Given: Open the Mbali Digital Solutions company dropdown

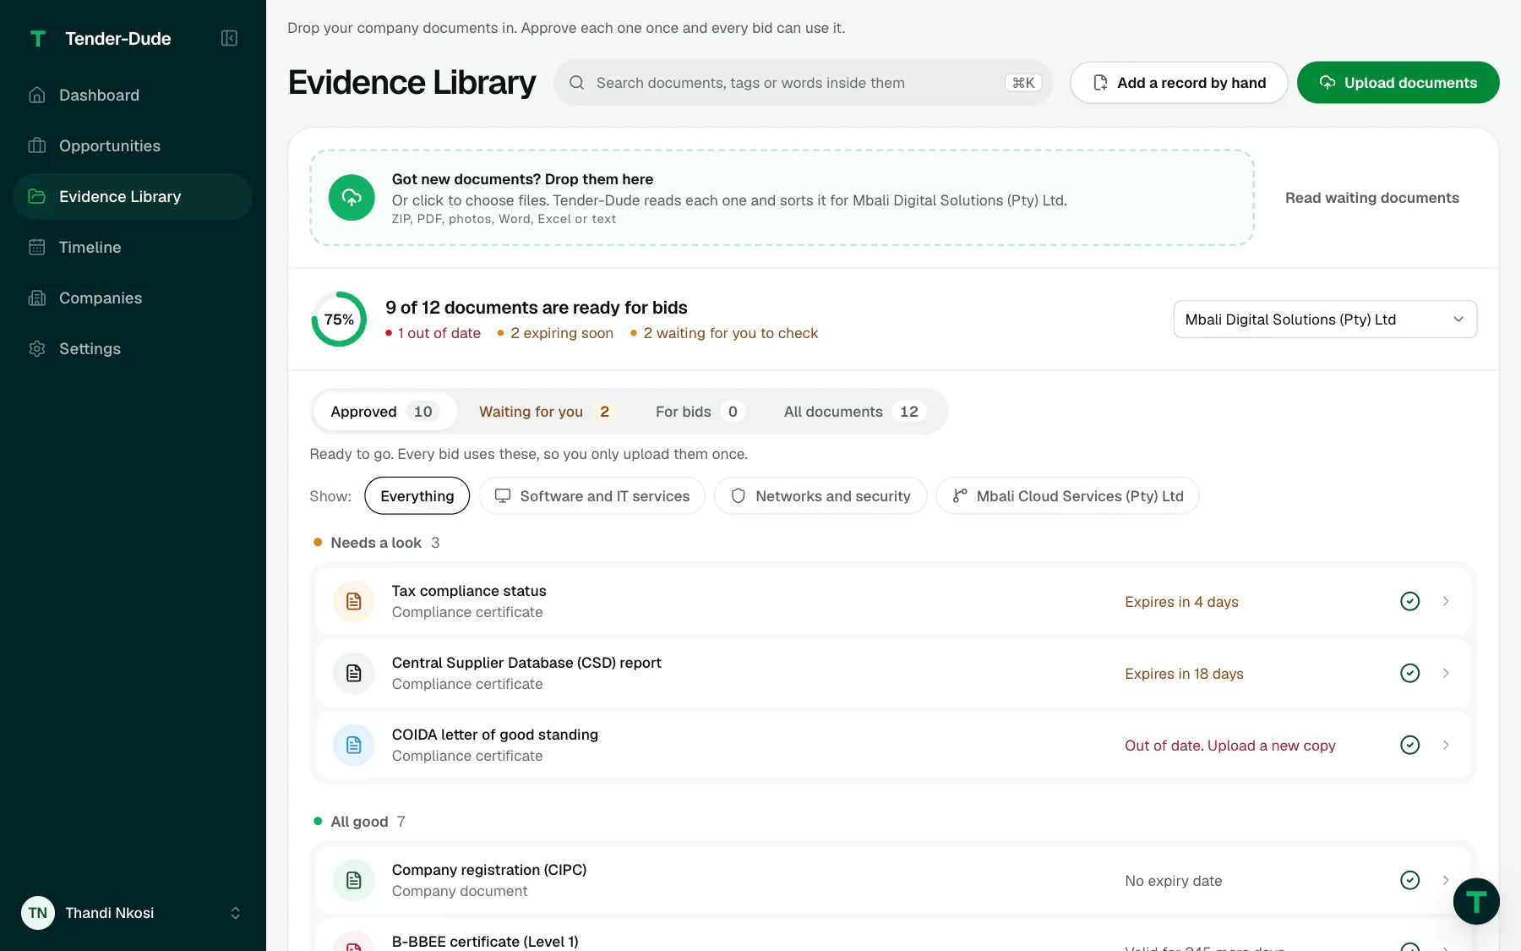Looking at the screenshot, I should coord(1325,320).
